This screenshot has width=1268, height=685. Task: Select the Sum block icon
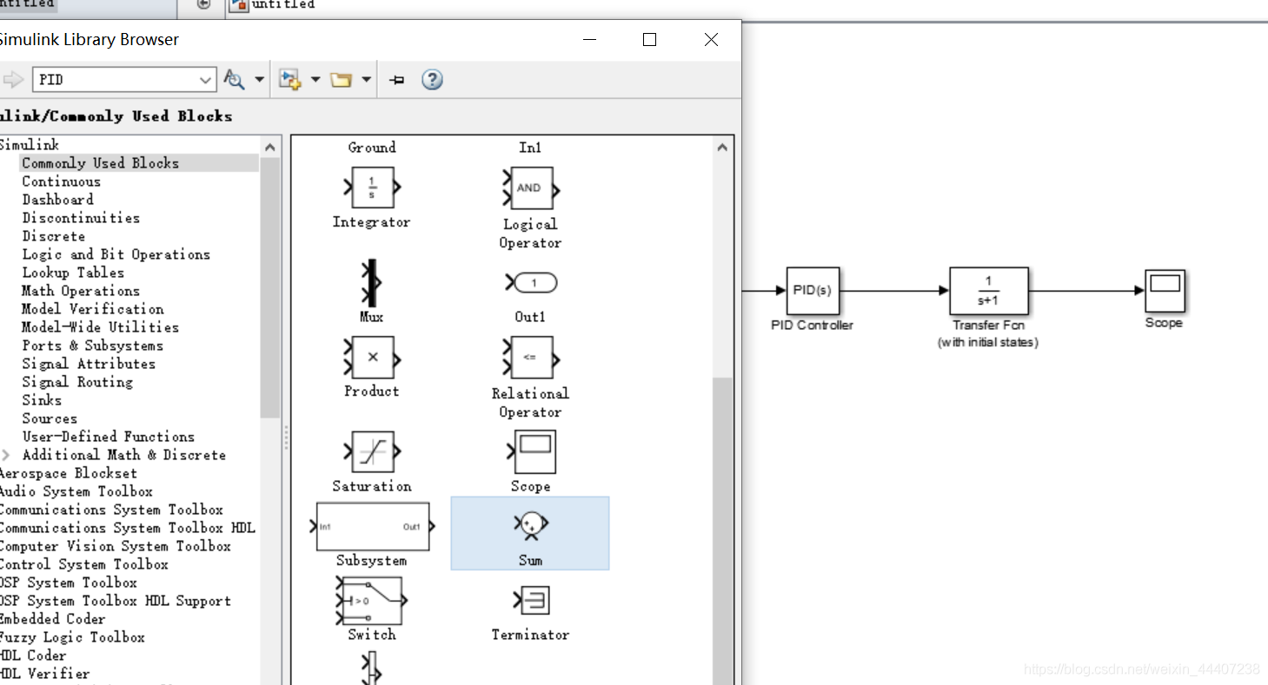click(x=530, y=524)
